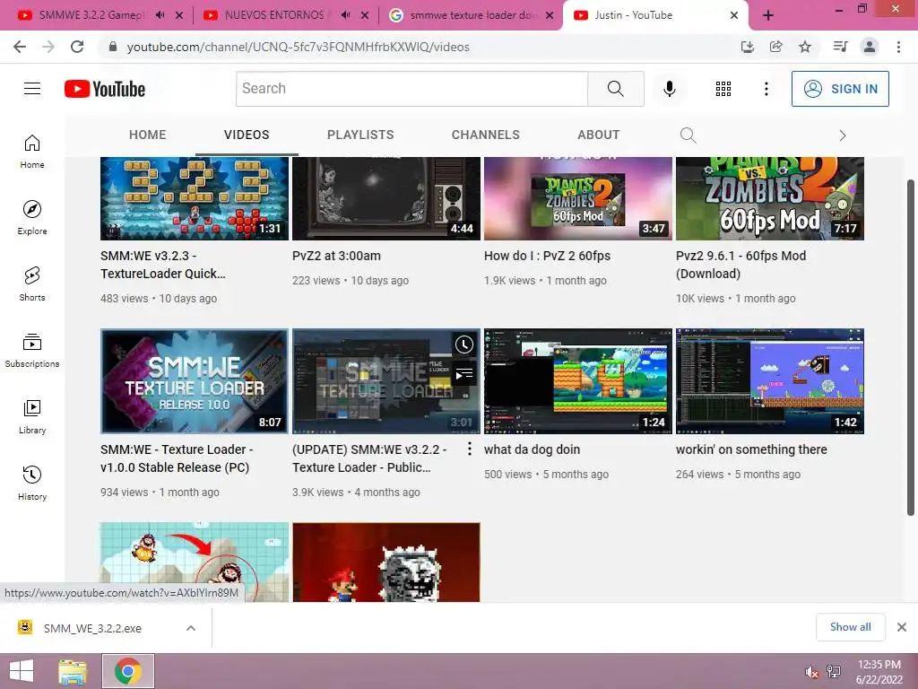Play the Zombies 2 60fps Mod thumbnail (7:17)
Screen dimensions: 918x689
coord(770,198)
